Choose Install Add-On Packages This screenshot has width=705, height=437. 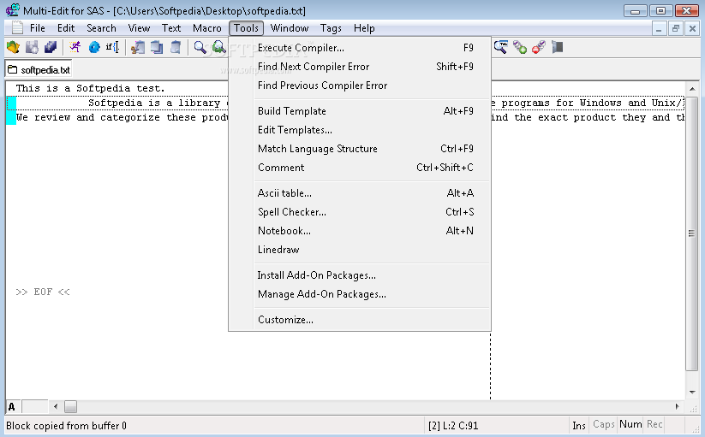359,275
